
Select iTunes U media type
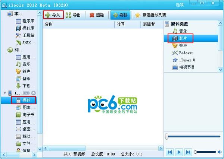click(x=184, y=60)
